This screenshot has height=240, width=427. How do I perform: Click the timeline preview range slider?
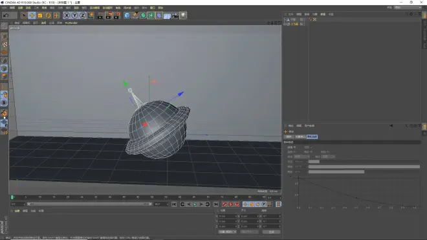(89, 204)
